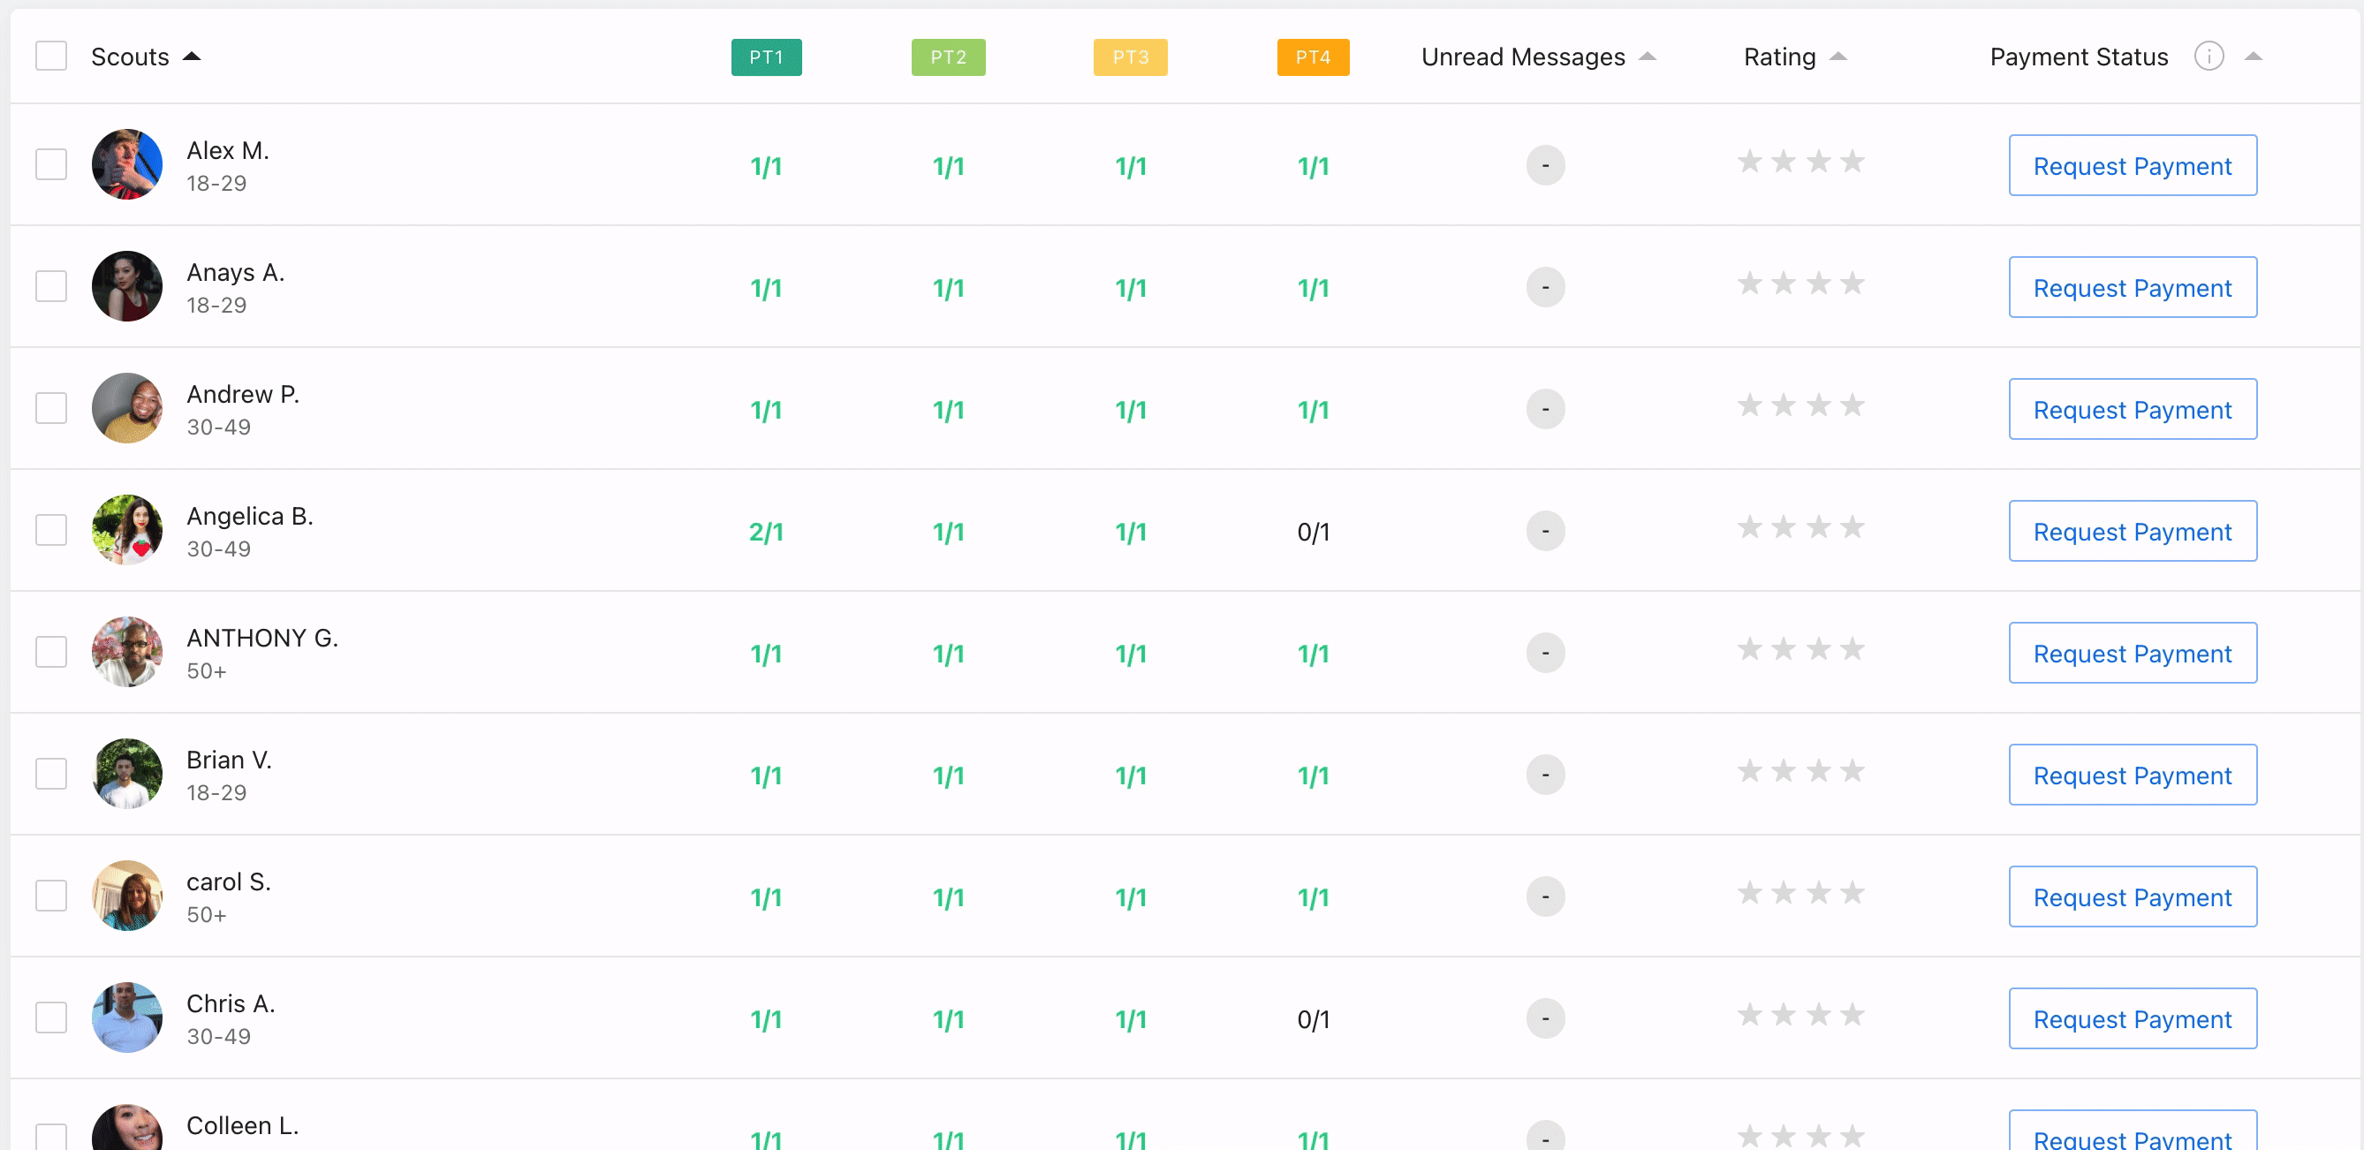The image size is (2364, 1150).
Task: Sort by Scouts column arrow
Action: click(x=191, y=57)
